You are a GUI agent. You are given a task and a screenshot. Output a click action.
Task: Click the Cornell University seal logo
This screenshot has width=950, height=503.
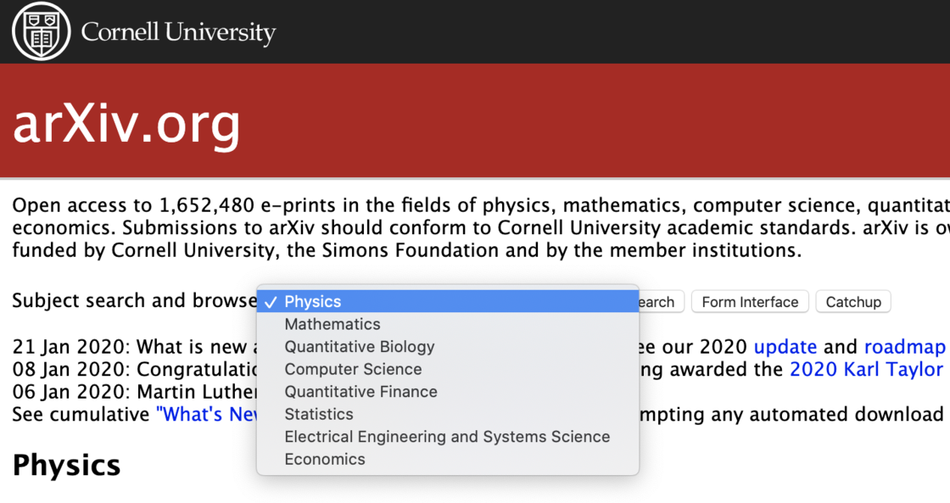(42, 31)
